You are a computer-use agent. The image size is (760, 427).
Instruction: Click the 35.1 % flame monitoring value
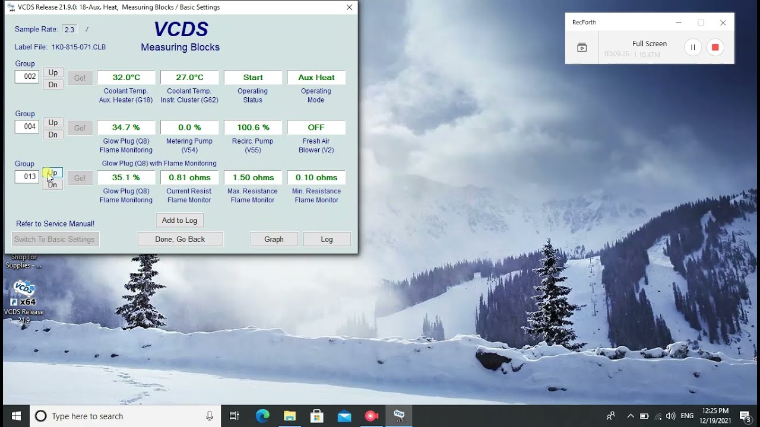[x=126, y=177]
